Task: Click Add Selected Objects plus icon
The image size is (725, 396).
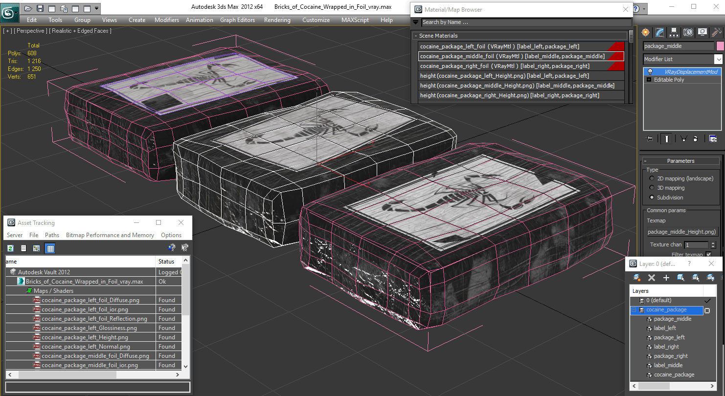Action: [666, 277]
